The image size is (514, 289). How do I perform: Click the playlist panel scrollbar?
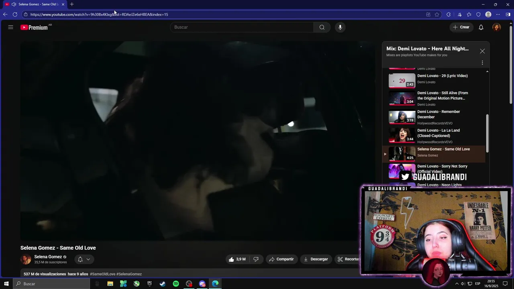(x=487, y=132)
